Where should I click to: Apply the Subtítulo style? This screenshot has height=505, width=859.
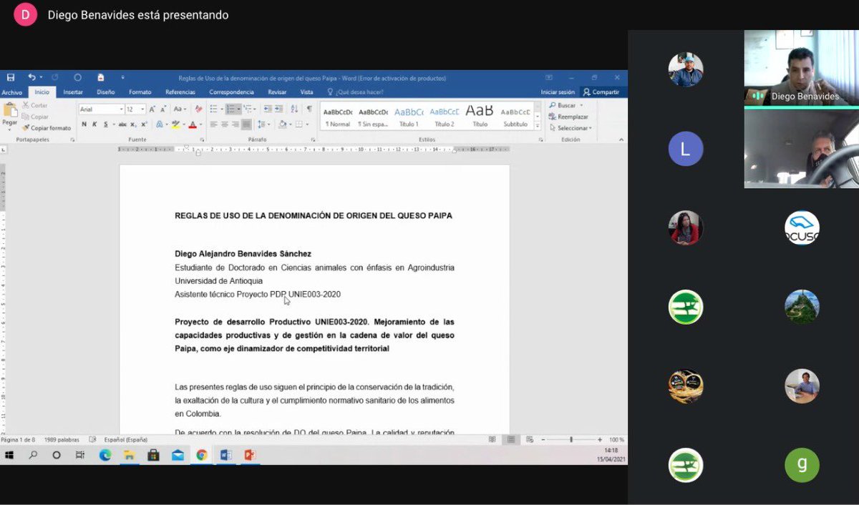[x=515, y=117]
